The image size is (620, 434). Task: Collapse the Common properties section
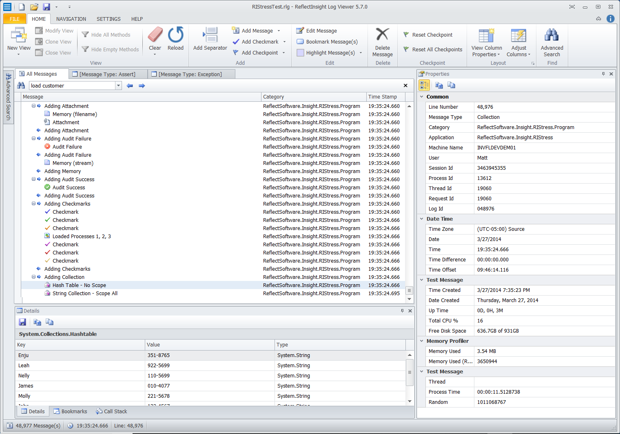point(422,96)
